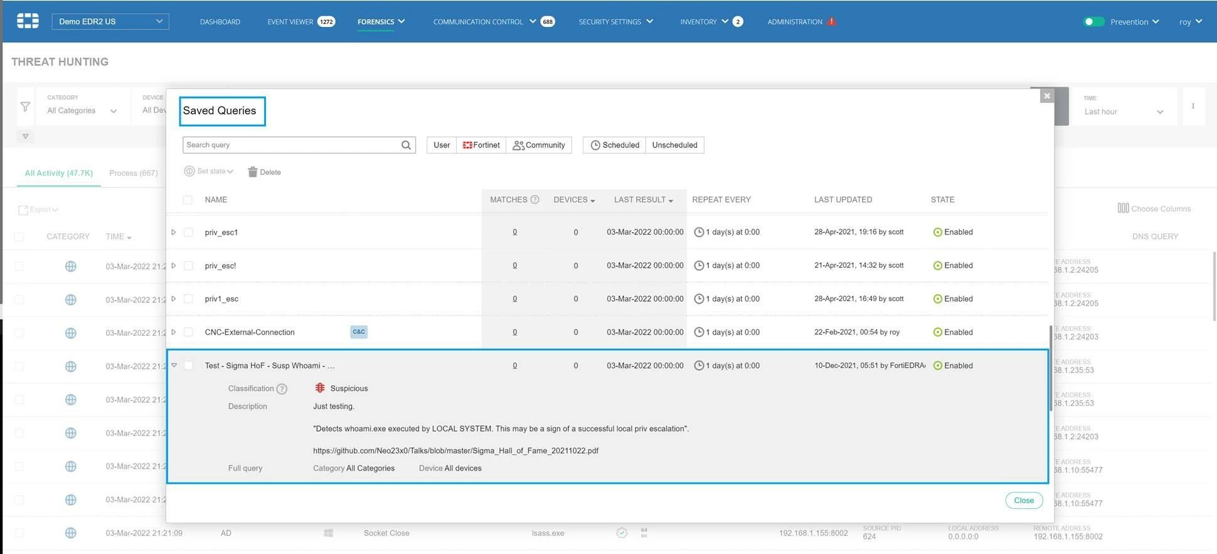Click the Administration alert warning icon
Screen dimensions: 1217x554
click(x=831, y=21)
